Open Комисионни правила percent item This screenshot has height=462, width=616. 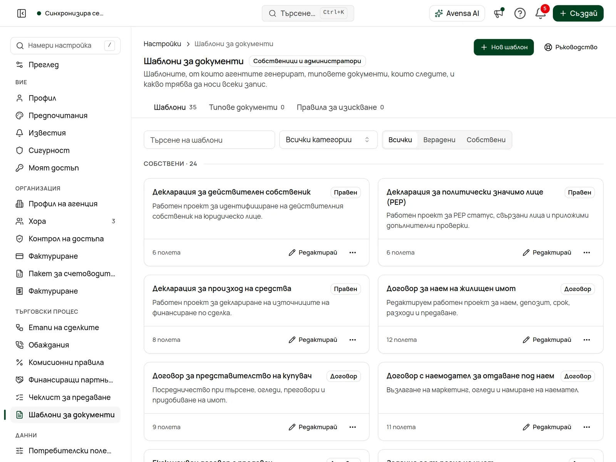point(65,362)
